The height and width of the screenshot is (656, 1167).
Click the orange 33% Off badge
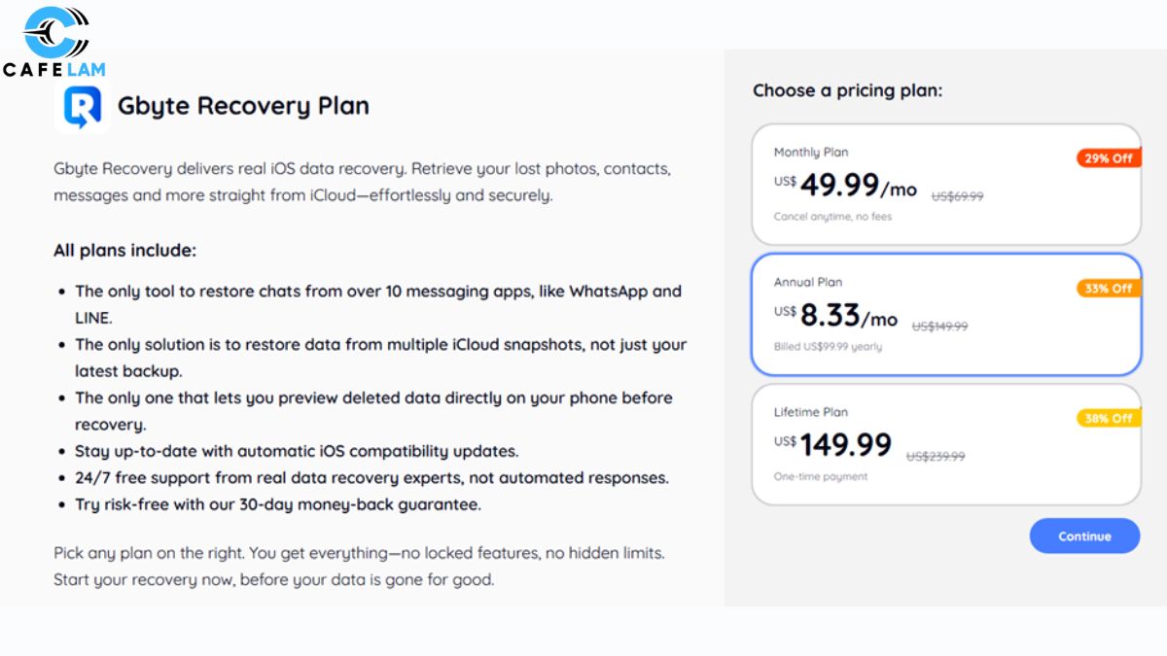[x=1109, y=288]
